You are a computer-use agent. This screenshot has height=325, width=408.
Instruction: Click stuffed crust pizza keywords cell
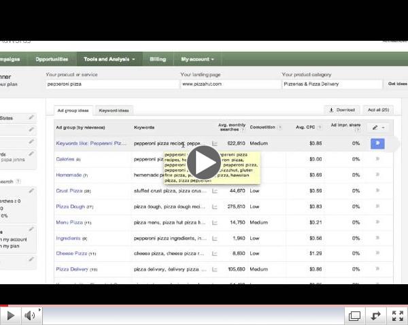pyautogui.click(x=171, y=191)
